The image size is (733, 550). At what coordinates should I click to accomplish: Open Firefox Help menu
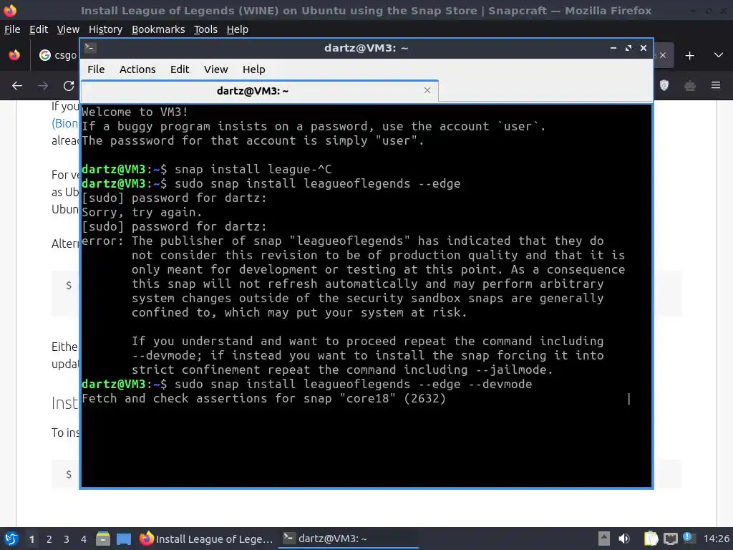(237, 29)
